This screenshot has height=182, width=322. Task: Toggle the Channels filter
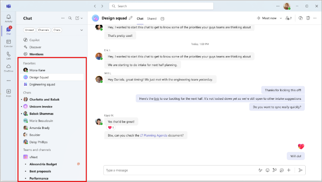pyautogui.click(x=43, y=30)
